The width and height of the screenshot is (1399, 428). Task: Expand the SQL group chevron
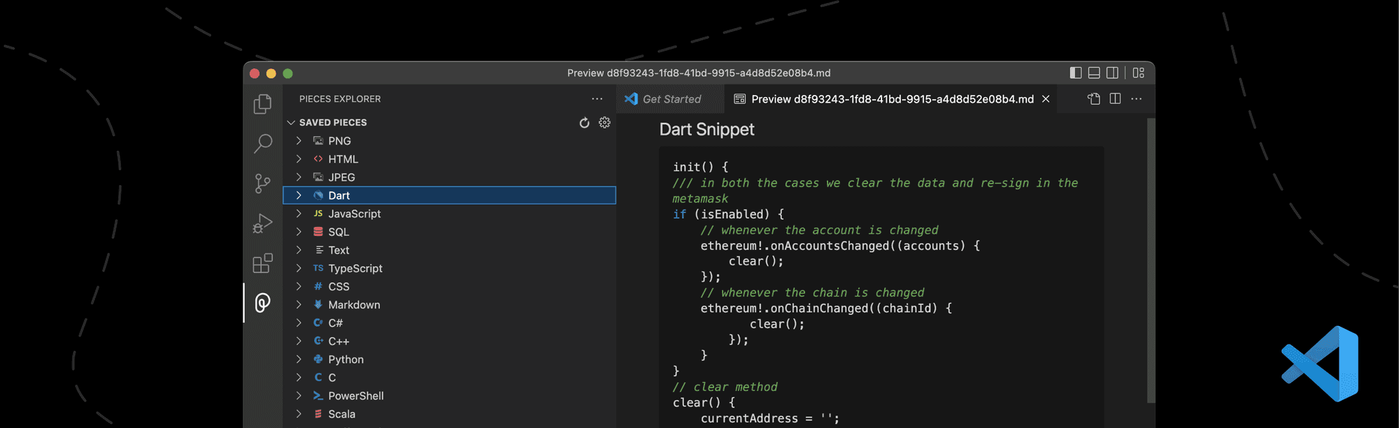coord(299,232)
